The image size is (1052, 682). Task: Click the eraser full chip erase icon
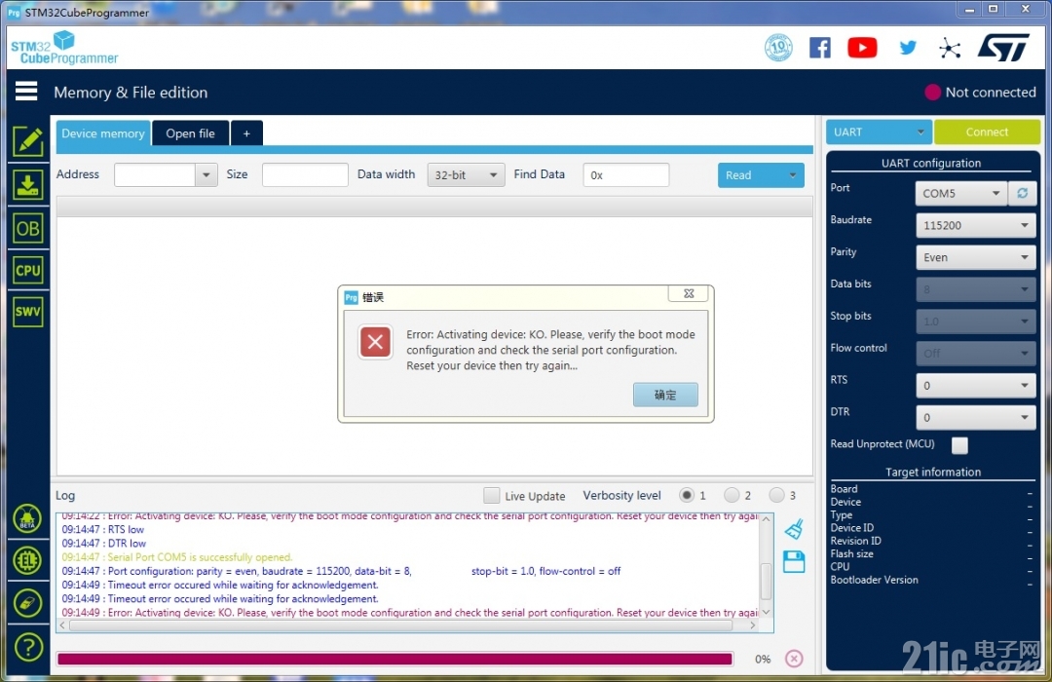coord(27,603)
